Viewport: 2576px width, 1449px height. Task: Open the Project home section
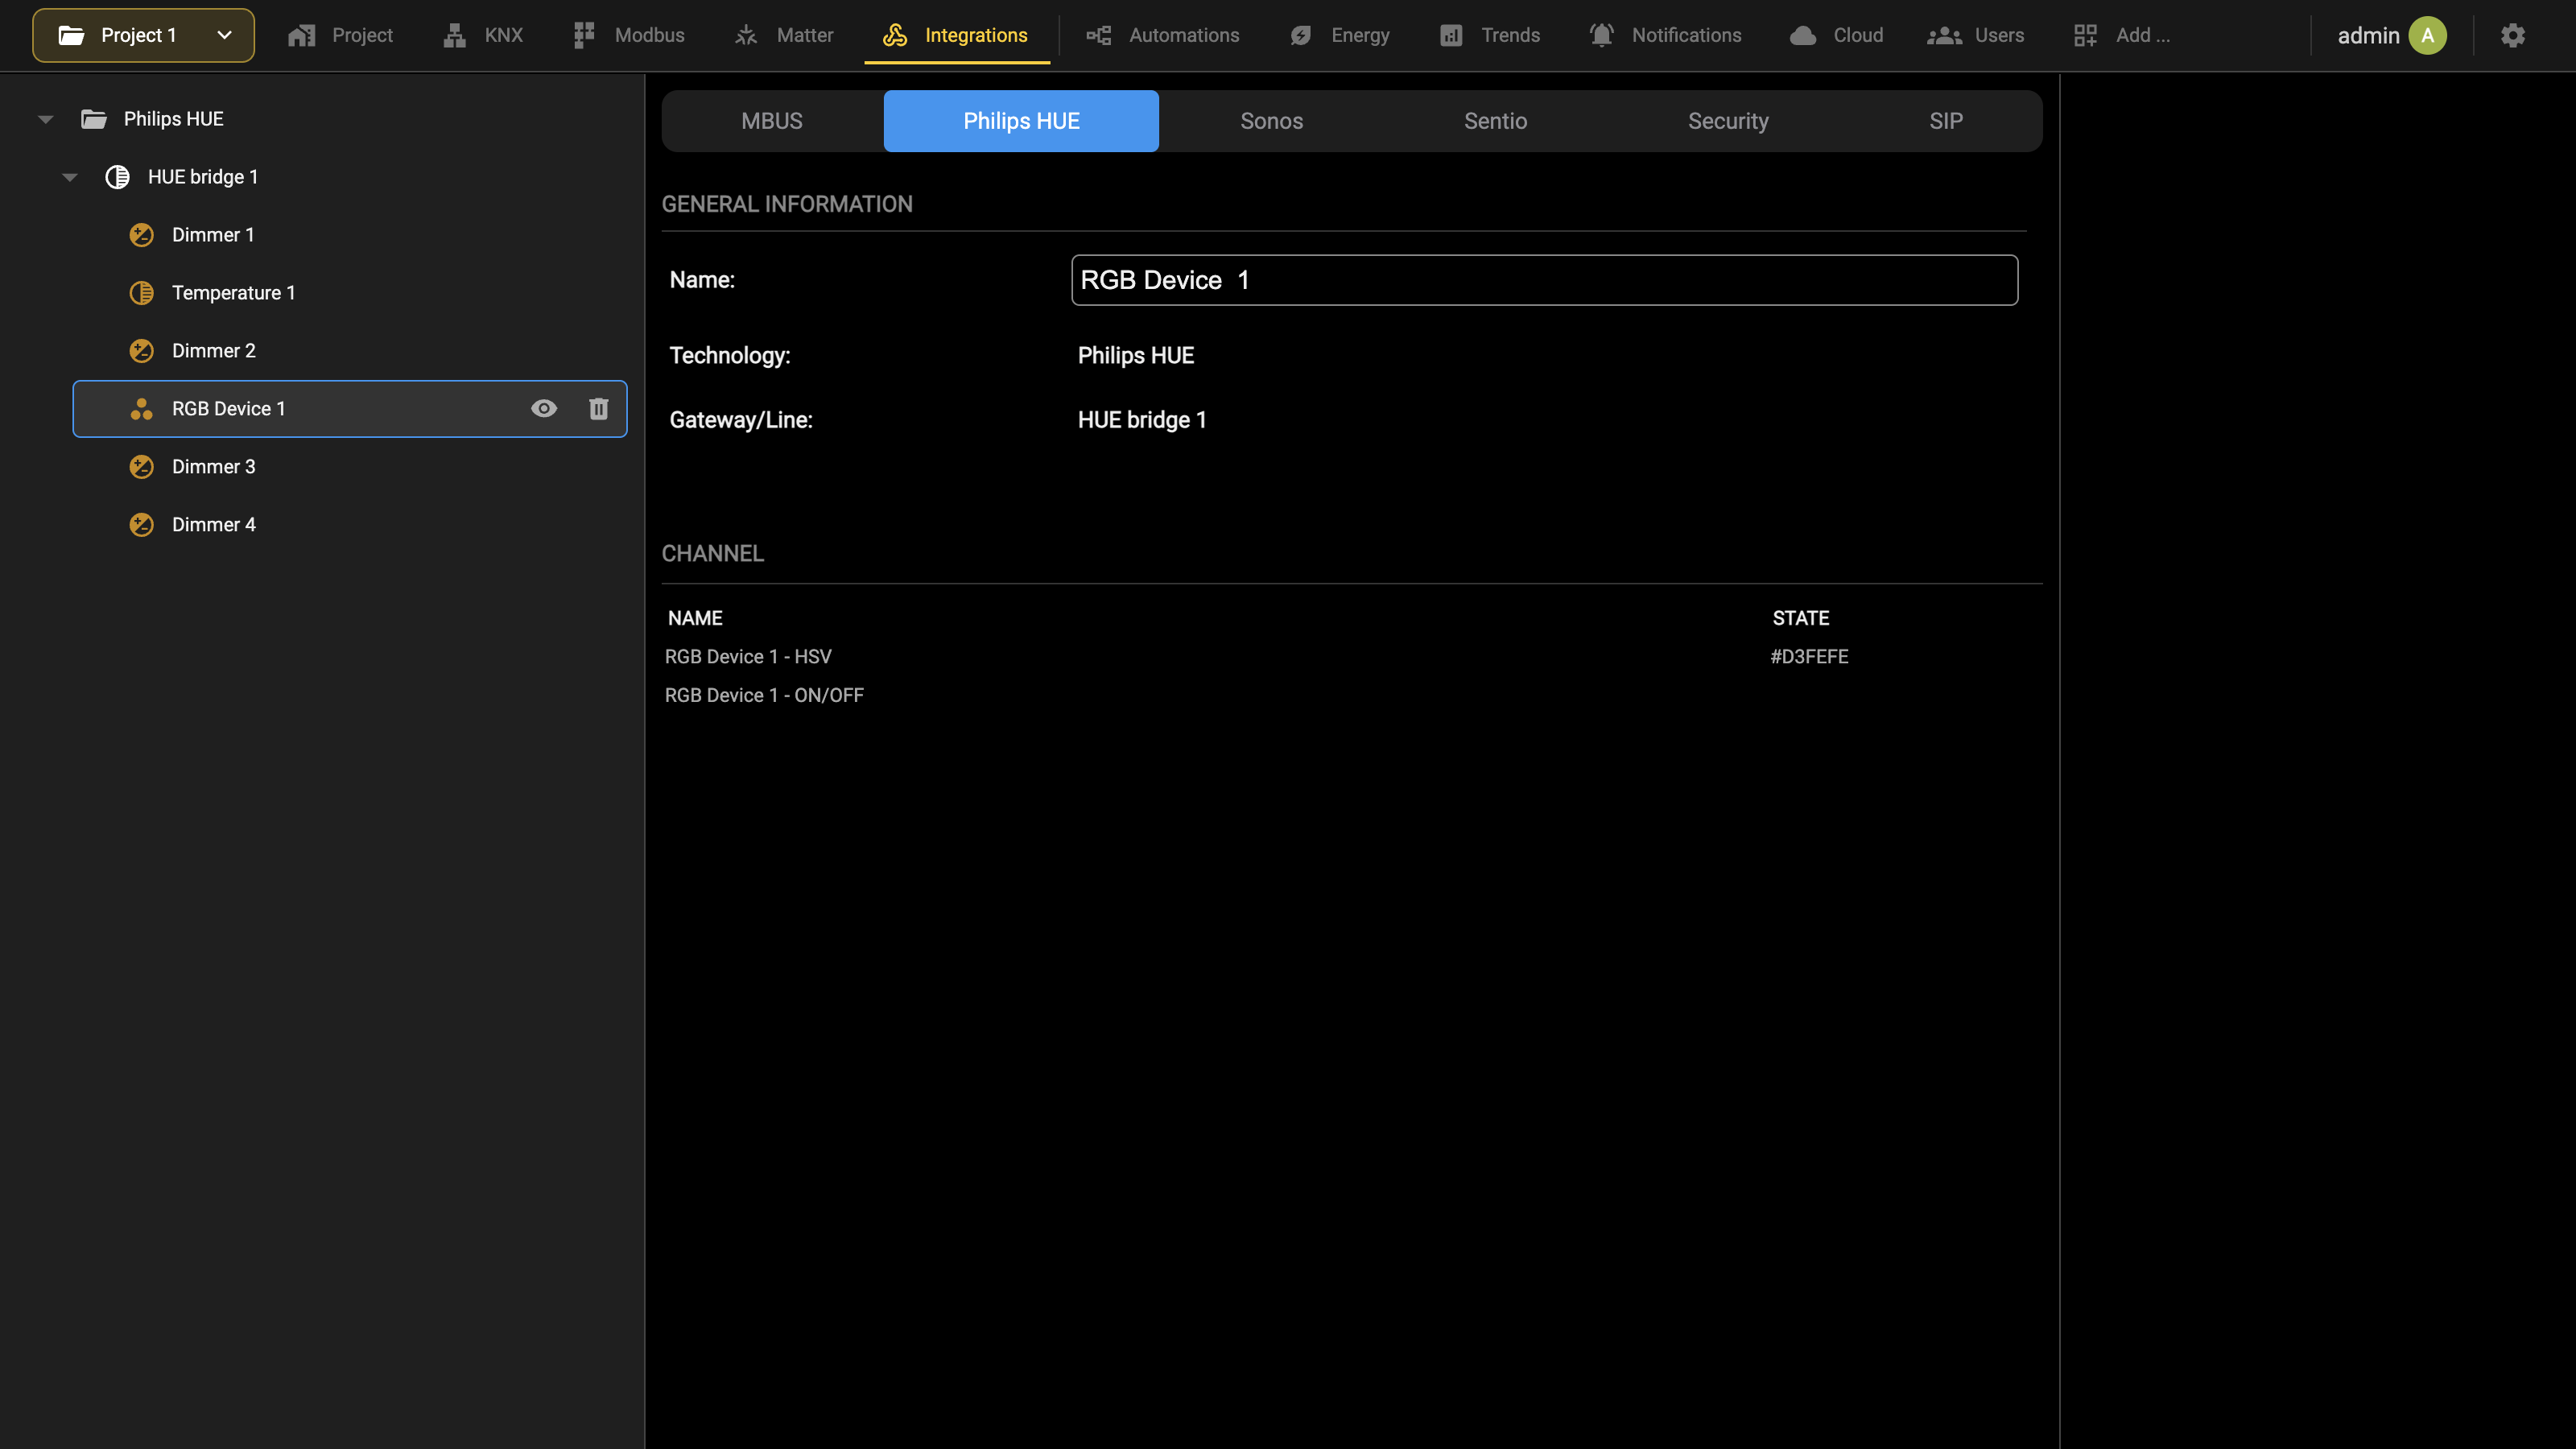point(341,35)
